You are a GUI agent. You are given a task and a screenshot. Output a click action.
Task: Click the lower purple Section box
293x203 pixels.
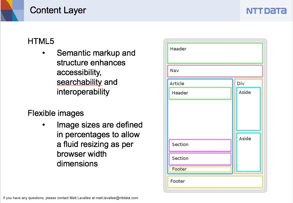point(200,159)
